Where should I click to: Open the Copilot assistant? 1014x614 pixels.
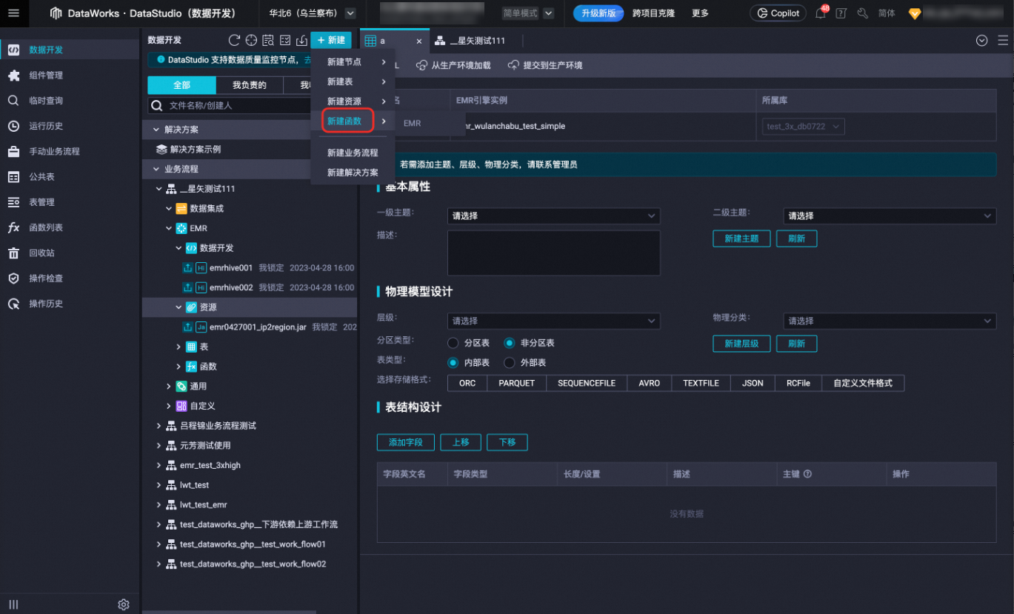[x=778, y=13]
